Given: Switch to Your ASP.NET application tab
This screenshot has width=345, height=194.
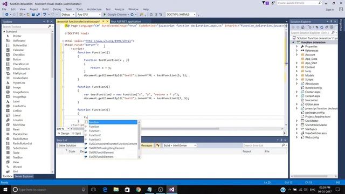Looking at the screenshot, I should [126, 22].
